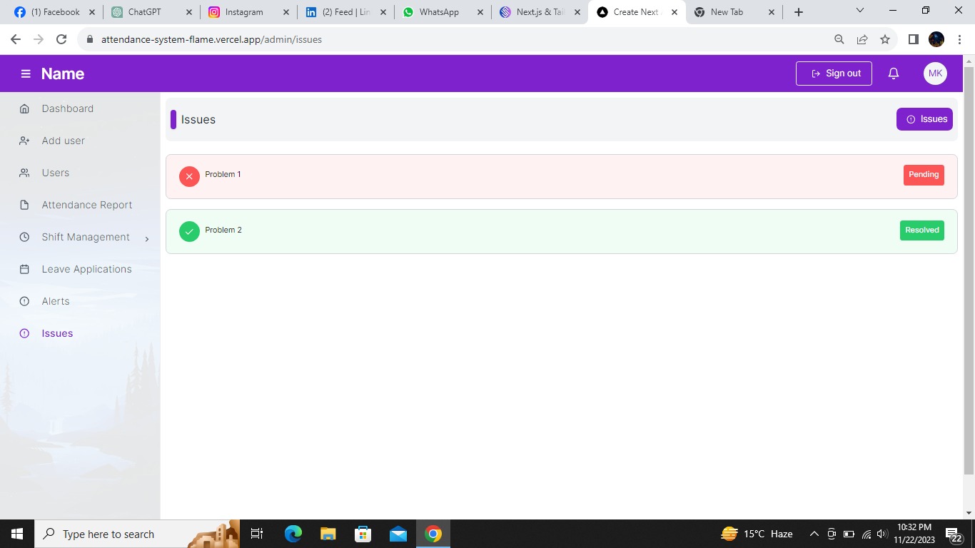Image resolution: width=975 pixels, height=548 pixels.
Task: Share this page via the share icon
Action: (862, 39)
